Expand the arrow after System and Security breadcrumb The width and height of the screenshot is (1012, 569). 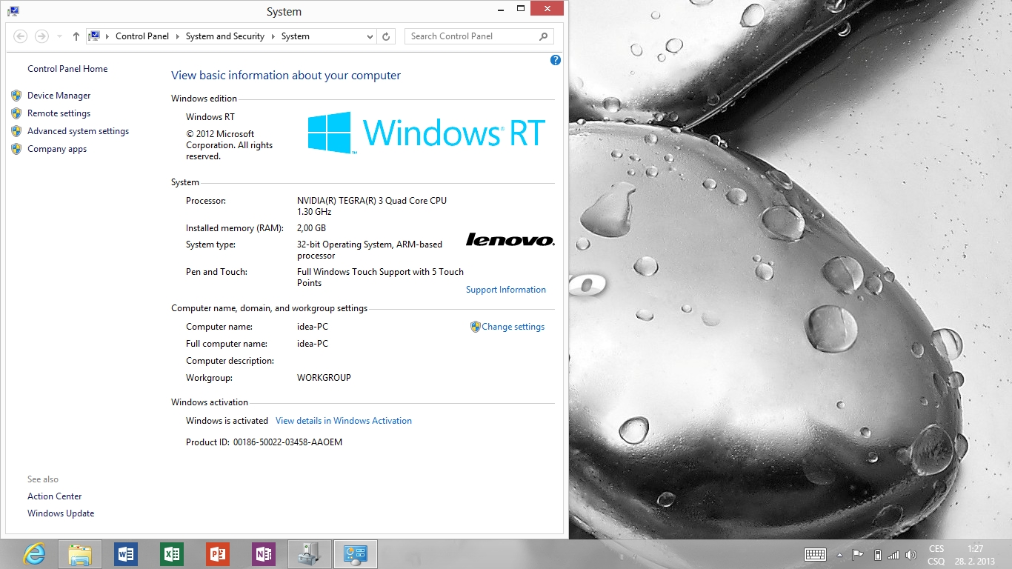(x=273, y=36)
